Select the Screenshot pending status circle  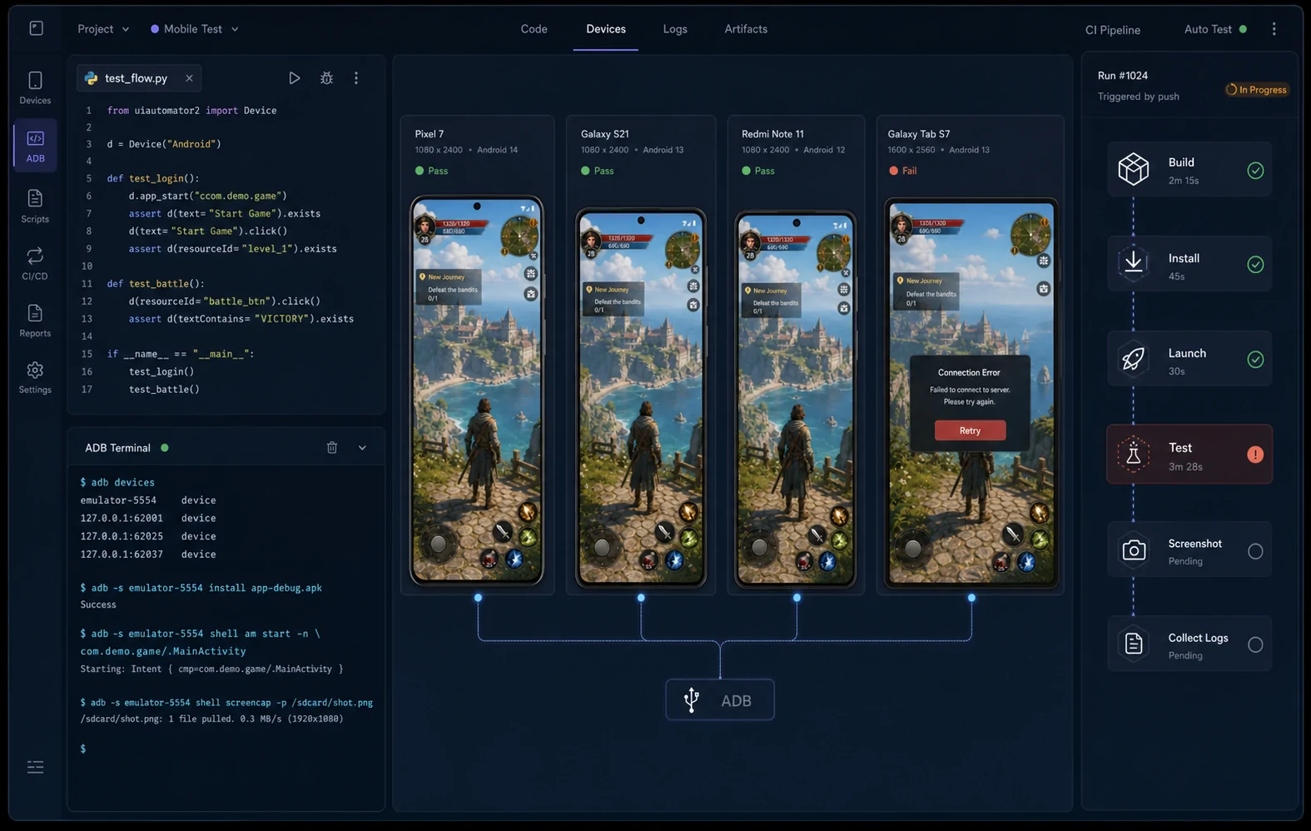pos(1255,551)
